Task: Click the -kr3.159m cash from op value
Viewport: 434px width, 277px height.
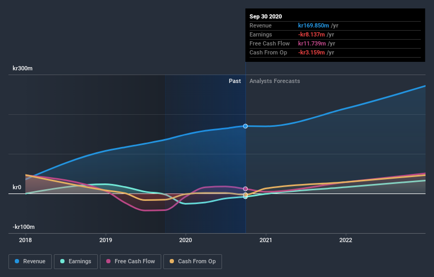Action: pos(311,52)
